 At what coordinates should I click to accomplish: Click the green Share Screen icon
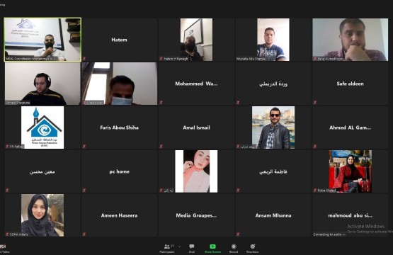(x=212, y=246)
